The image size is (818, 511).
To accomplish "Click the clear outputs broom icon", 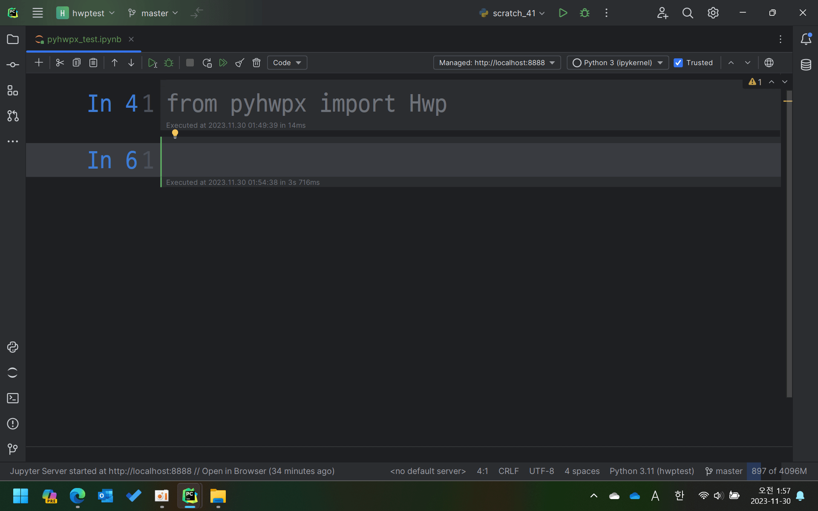I will 240,63.
